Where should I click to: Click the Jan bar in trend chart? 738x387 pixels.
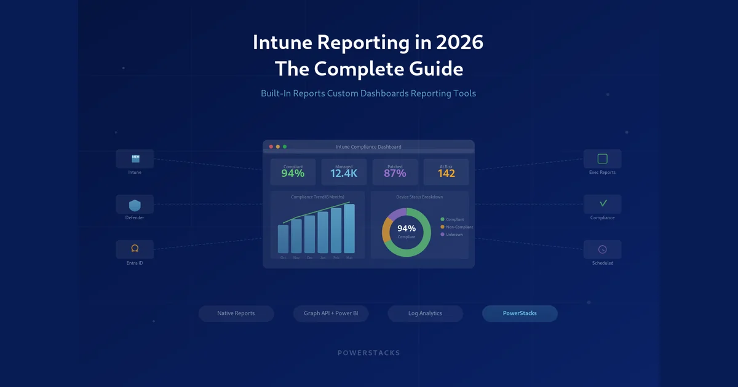click(x=323, y=232)
